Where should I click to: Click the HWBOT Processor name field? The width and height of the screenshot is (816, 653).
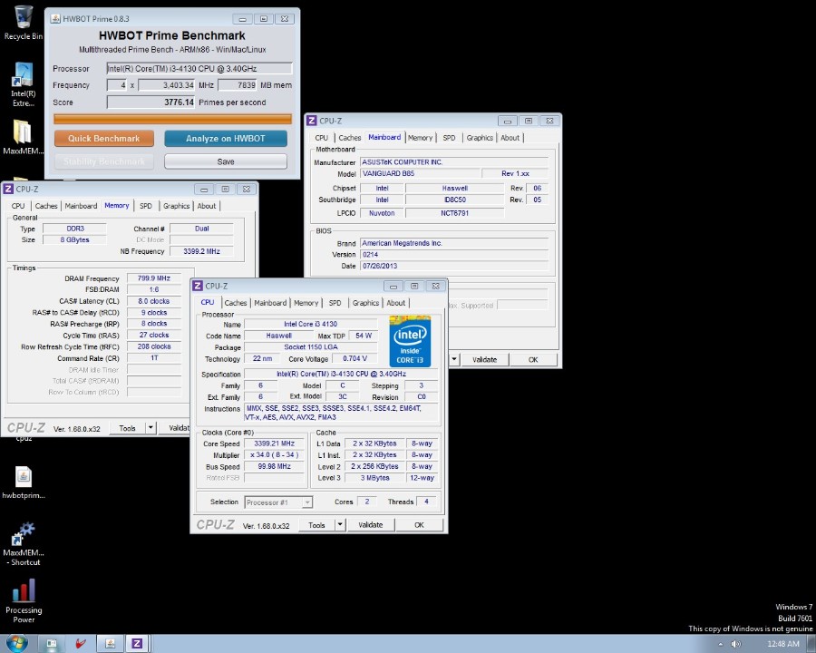[199, 68]
